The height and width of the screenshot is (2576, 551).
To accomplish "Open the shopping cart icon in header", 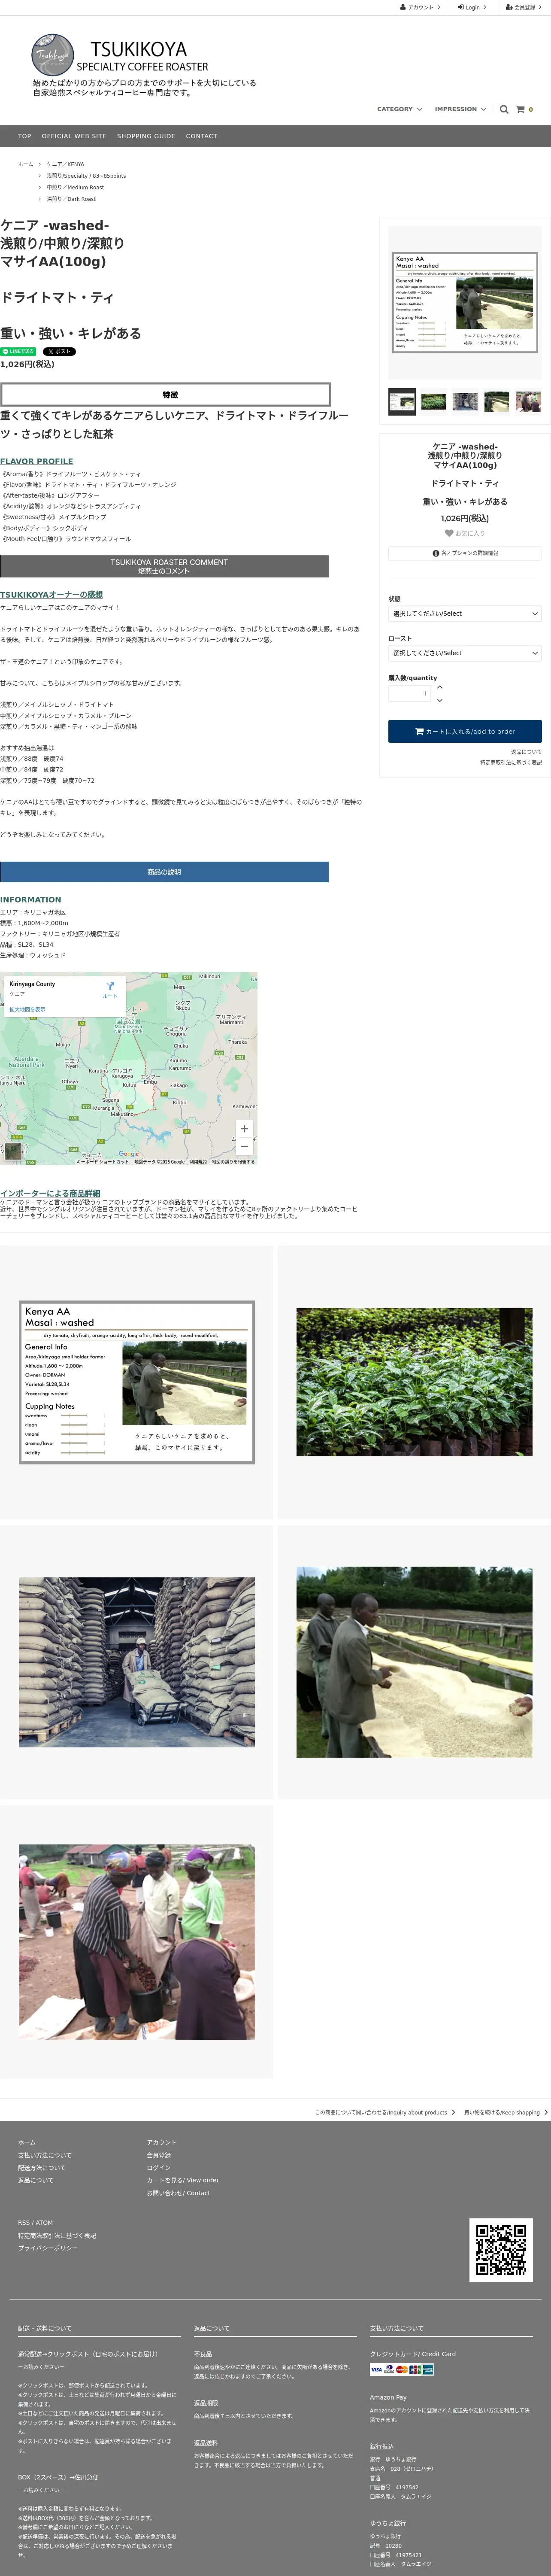I will click(x=520, y=109).
